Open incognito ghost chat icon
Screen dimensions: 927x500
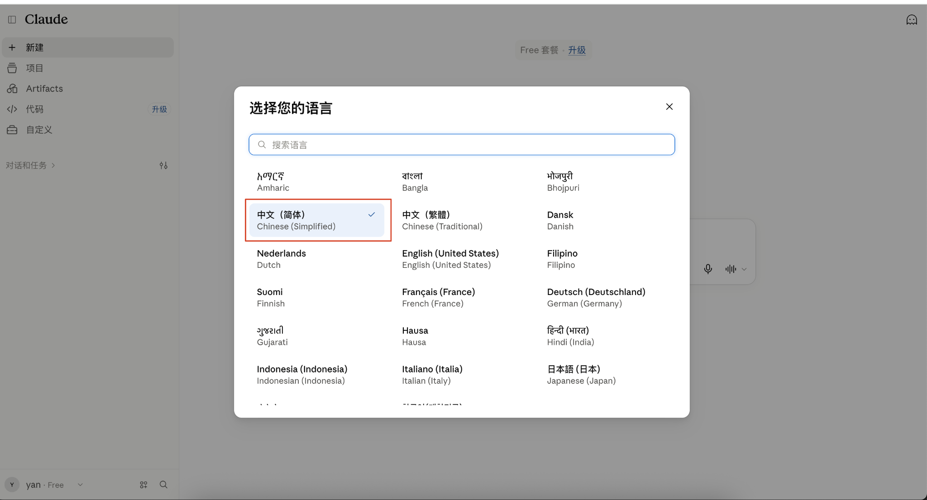tap(912, 19)
